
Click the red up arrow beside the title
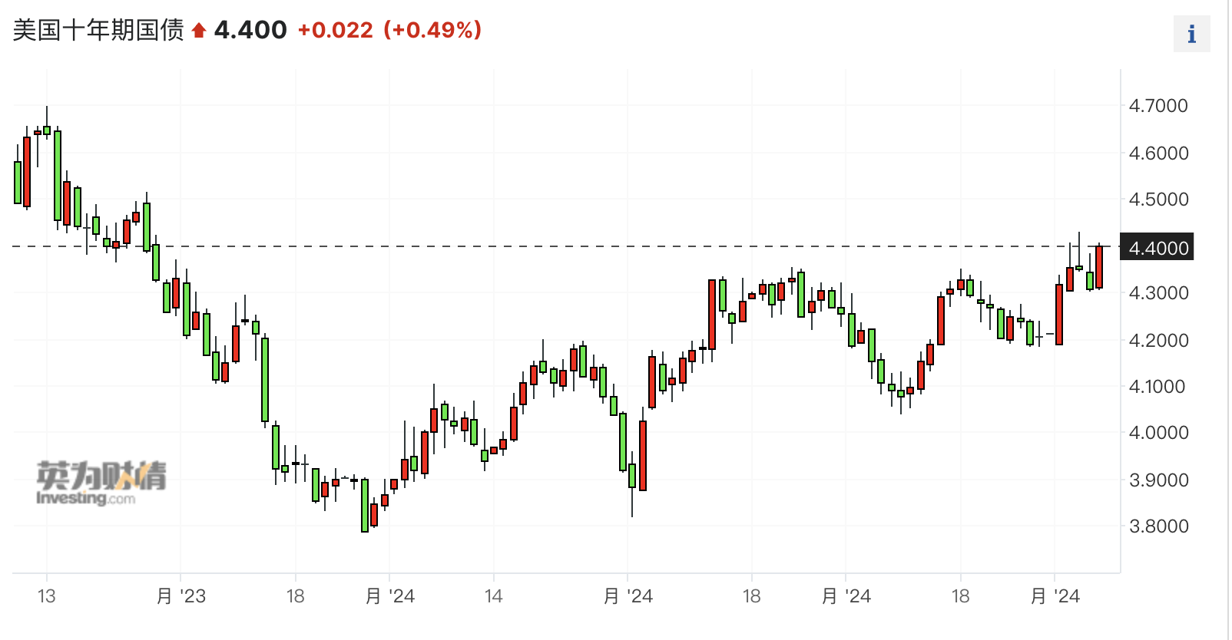point(199,31)
